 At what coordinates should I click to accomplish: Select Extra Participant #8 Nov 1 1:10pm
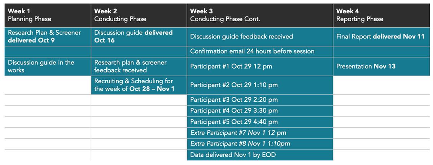(260, 144)
